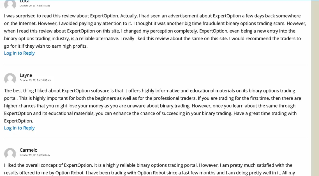Click the line starting 'I liked the overall concept'
This screenshot has width=319, height=176.
148,165
